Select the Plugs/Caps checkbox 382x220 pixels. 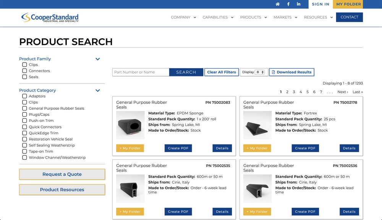(x=24, y=114)
